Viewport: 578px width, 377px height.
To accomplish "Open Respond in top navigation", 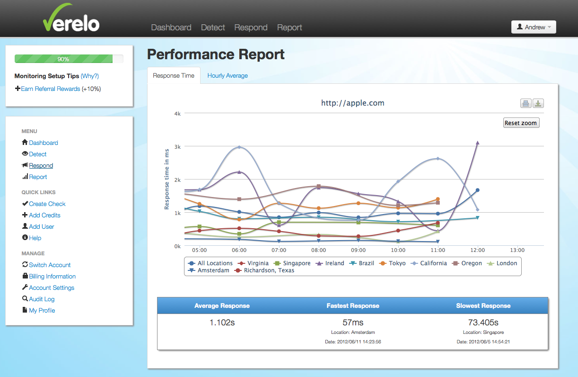I will [251, 27].
